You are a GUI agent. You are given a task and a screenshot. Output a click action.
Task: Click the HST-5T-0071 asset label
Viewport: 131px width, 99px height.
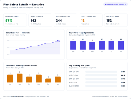click(x=74, y=82)
